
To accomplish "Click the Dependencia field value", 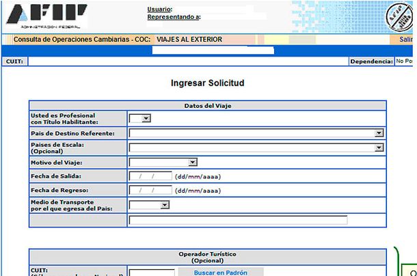I will point(405,61).
